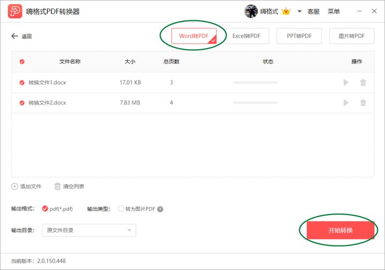Click the VIP crown icon
Screen dimensions: 385x270
(286, 11)
